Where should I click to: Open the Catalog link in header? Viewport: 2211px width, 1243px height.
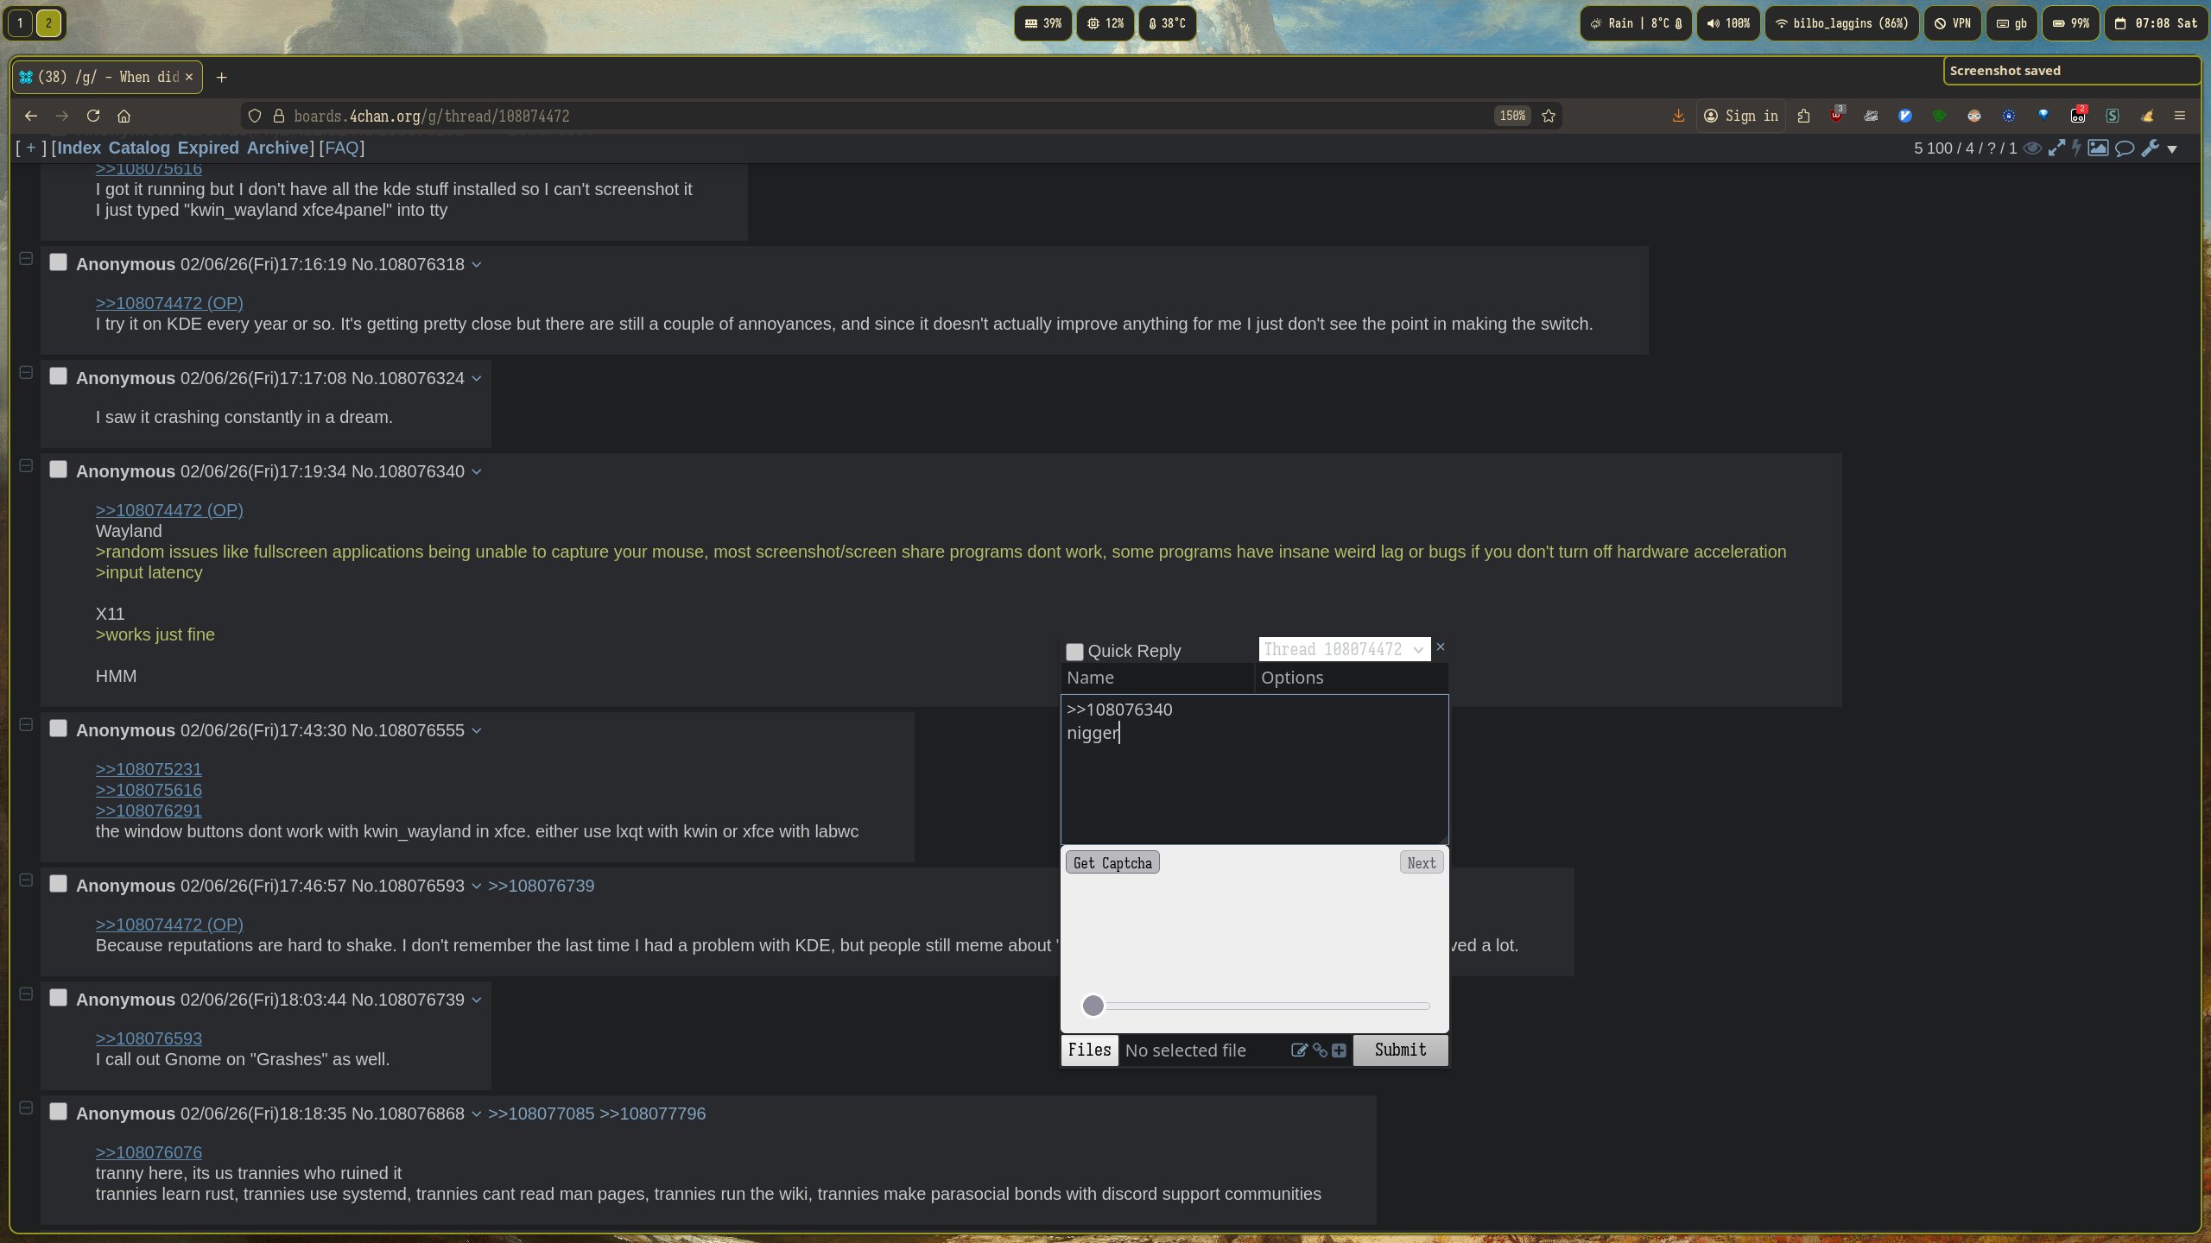click(x=139, y=148)
